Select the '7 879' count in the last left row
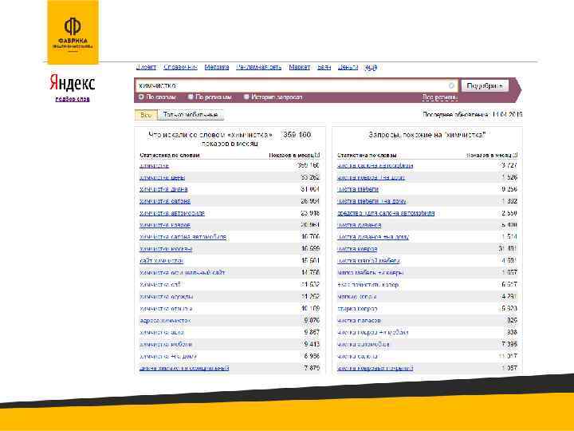Viewport: 574px width, 431px height. tap(312, 368)
